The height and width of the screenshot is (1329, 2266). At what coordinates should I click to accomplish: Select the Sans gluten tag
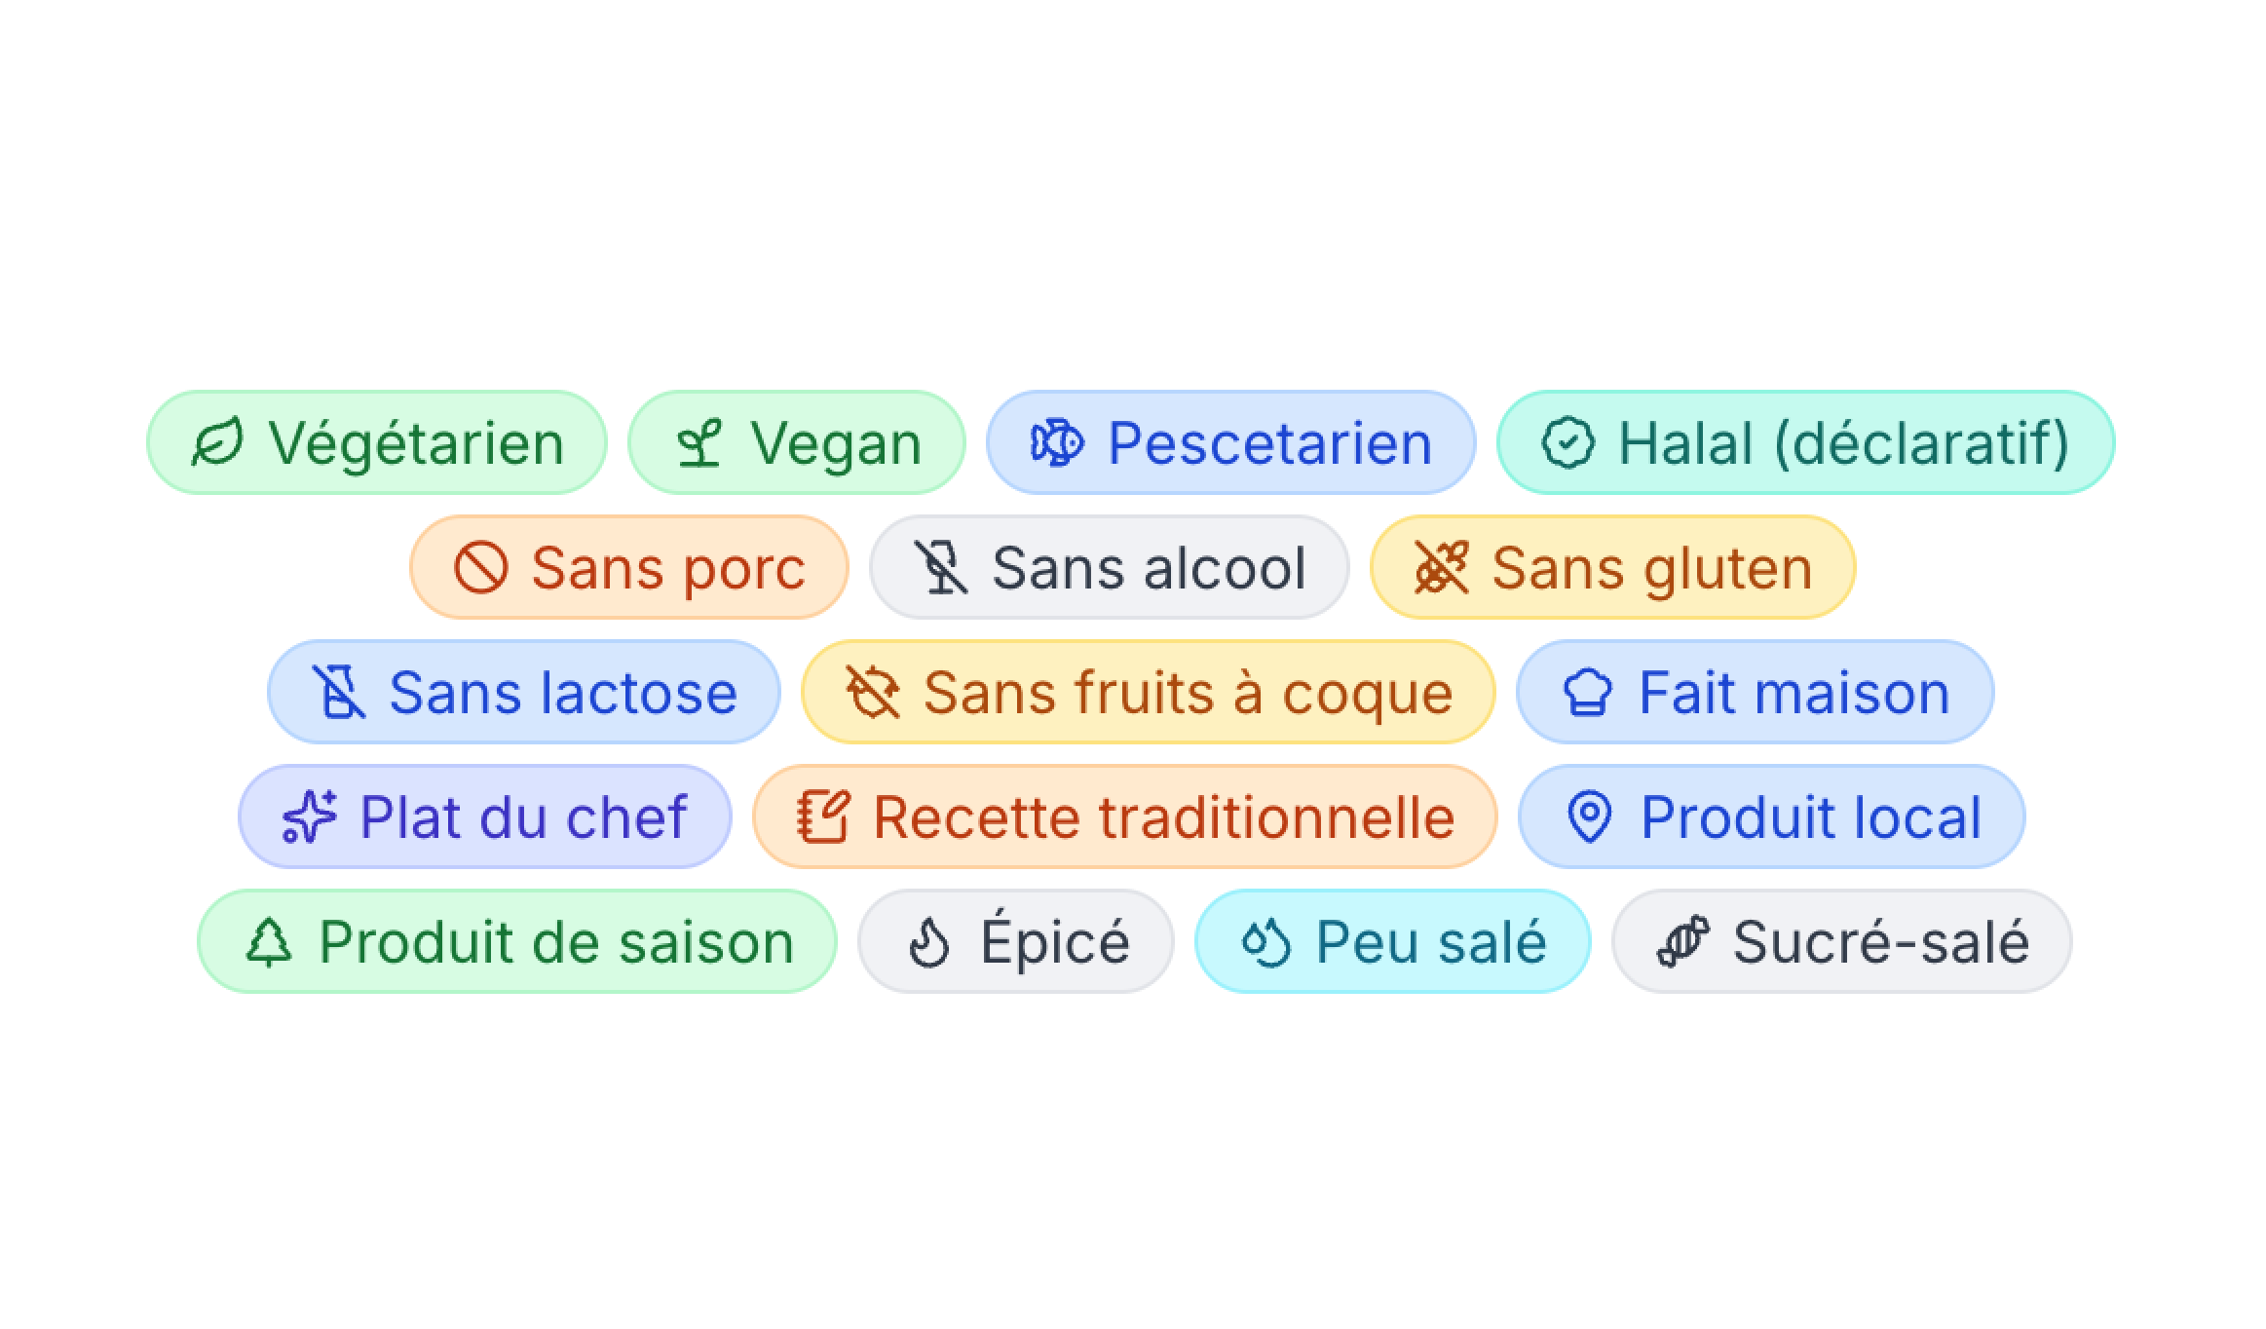(x=1612, y=567)
